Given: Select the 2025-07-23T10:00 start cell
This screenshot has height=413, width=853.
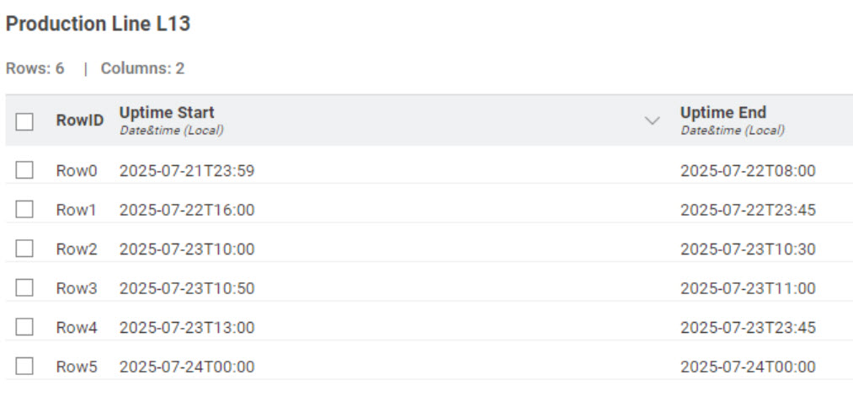Looking at the screenshot, I should coord(187,249).
